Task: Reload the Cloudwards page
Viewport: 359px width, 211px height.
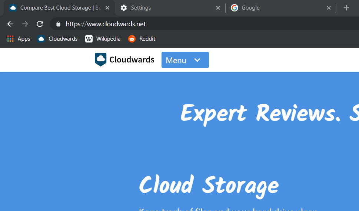Action: (x=40, y=24)
